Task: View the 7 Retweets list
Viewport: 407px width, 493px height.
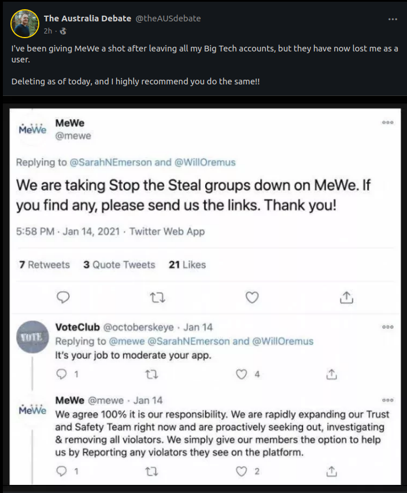Action: click(x=45, y=265)
